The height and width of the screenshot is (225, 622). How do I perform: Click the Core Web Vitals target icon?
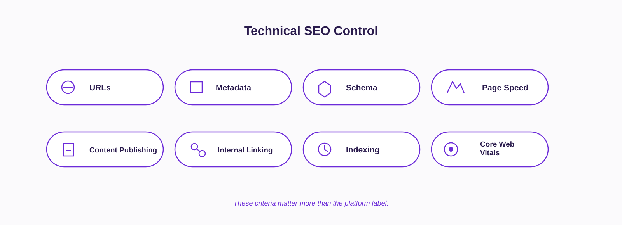pyautogui.click(x=451, y=149)
